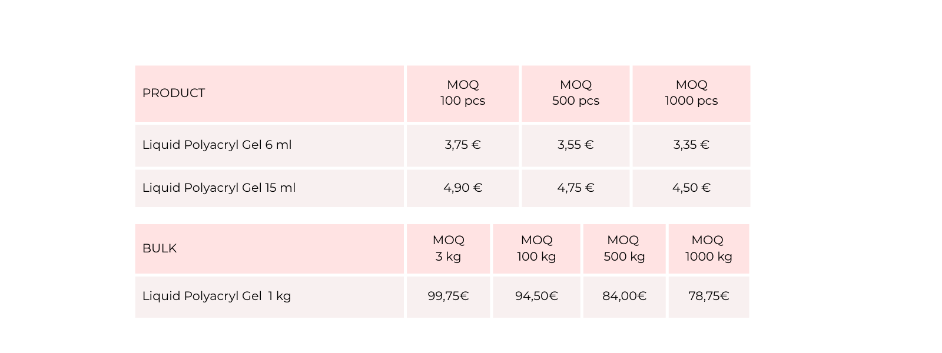Select the MOQ 3 kg header
Viewport: 942px width, 353px height.
(449, 248)
